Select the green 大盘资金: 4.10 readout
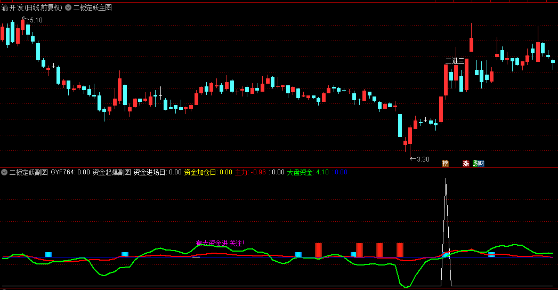Image resolution: width=558 pixels, height=290 pixels. tap(308, 172)
